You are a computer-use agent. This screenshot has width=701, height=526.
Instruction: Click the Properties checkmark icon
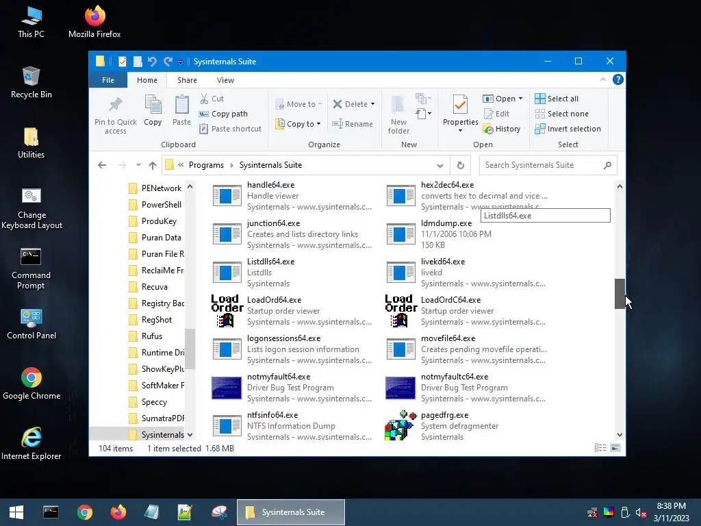pos(460,105)
